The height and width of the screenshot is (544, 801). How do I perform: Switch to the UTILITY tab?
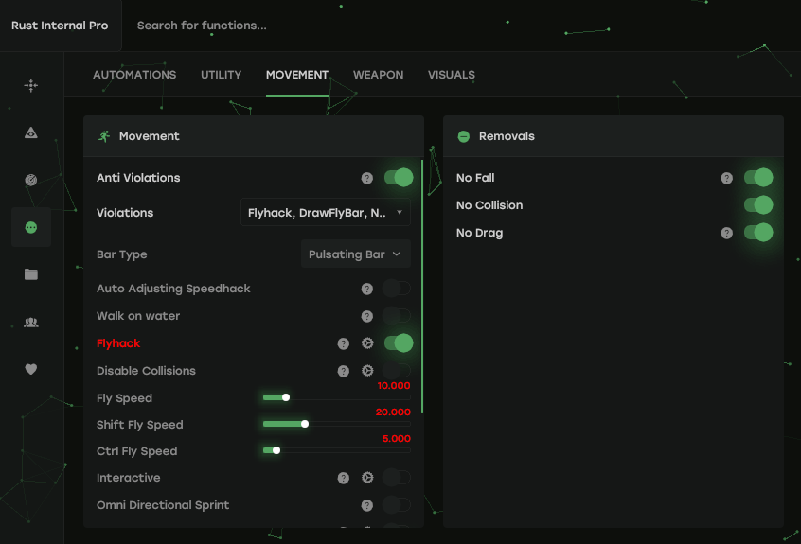coord(221,75)
